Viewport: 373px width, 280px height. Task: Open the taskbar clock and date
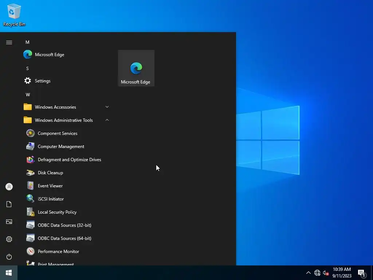click(342, 273)
